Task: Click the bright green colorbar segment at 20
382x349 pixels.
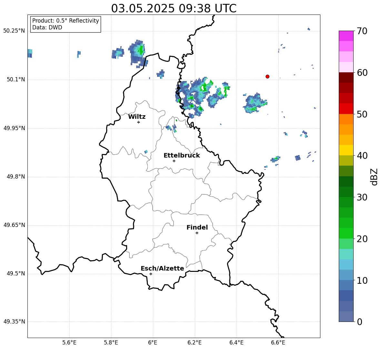Action: [346, 233]
